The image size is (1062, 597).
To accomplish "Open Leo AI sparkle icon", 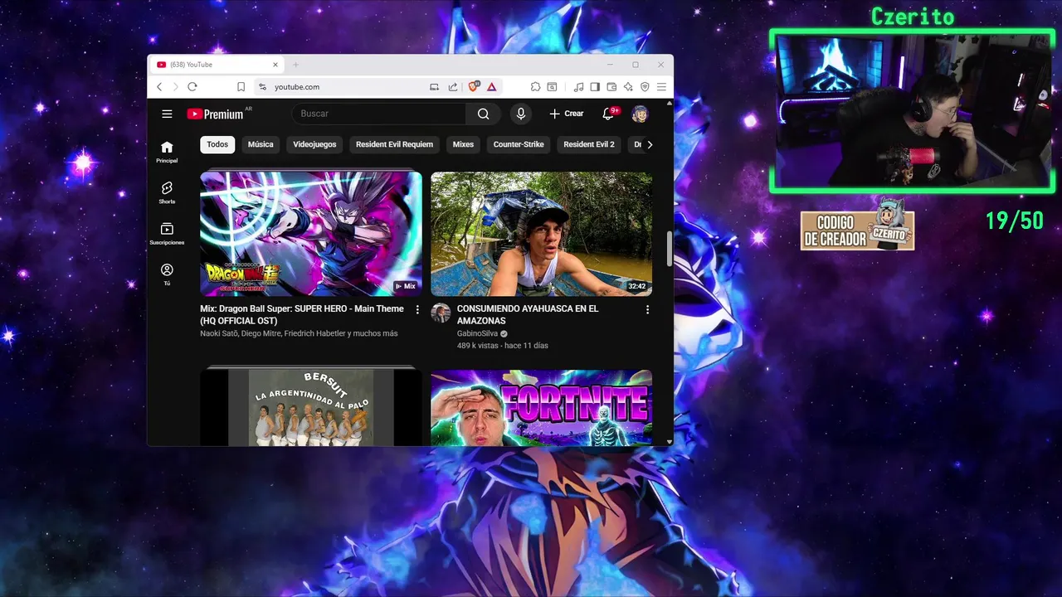I will (x=628, y=86).
